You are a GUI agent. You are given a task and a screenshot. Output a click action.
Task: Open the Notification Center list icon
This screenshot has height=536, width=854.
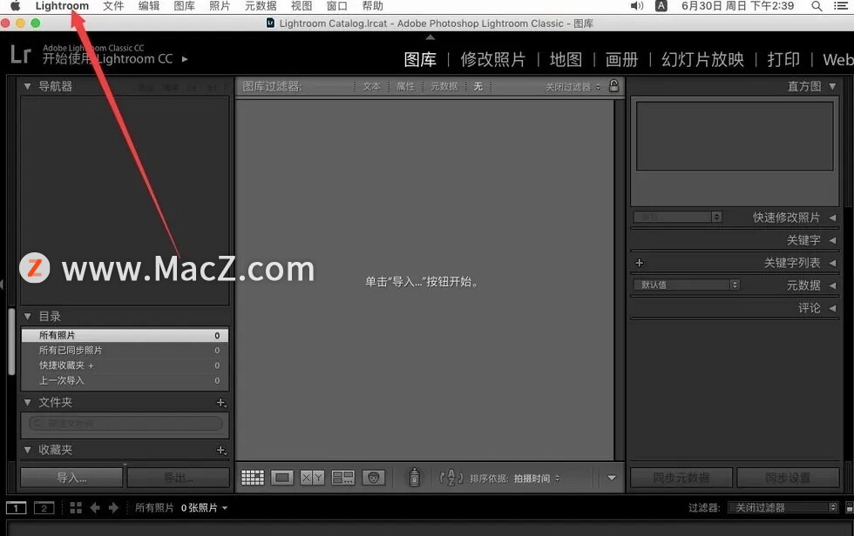click(x=841, y=6)
